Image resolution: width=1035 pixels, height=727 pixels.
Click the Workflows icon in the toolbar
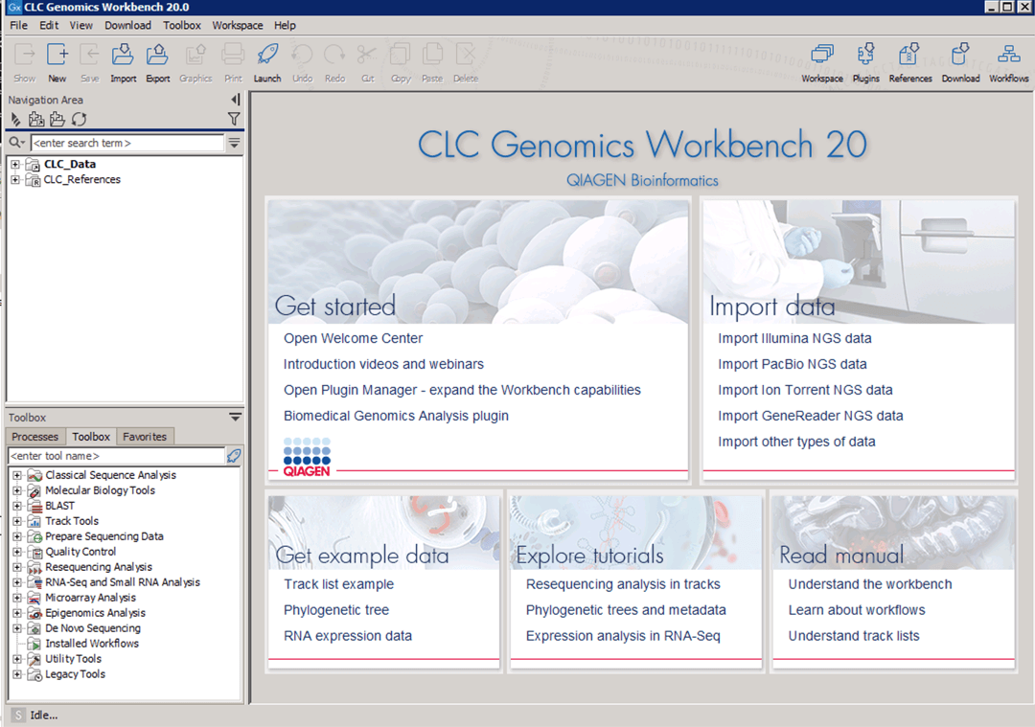tap(1008, 59)
